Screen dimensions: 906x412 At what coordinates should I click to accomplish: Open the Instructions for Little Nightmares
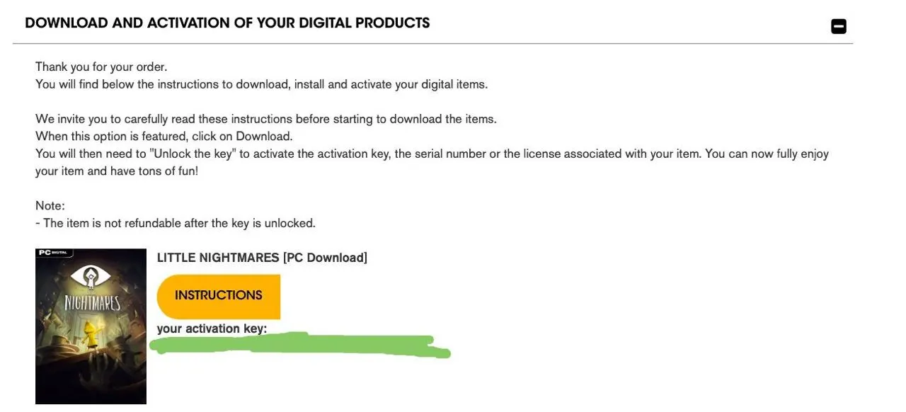click(x=219, y=296)
